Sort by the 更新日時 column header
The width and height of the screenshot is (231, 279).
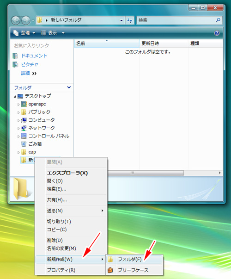tap(164, 43)
